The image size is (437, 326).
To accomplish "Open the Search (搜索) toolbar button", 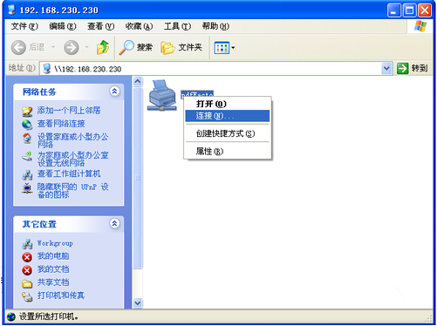I will point(136,47).
